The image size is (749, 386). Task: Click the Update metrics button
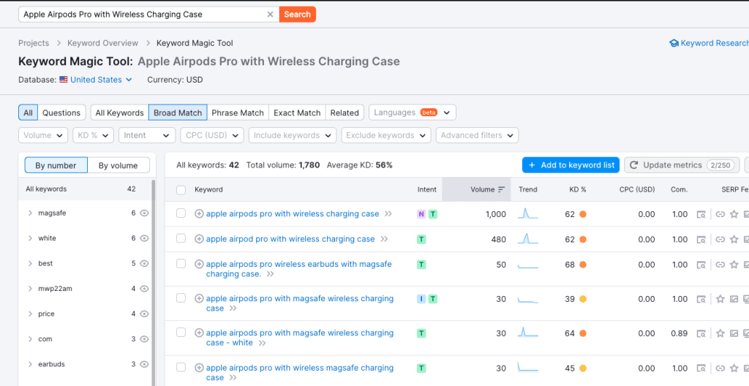(682, 164)
